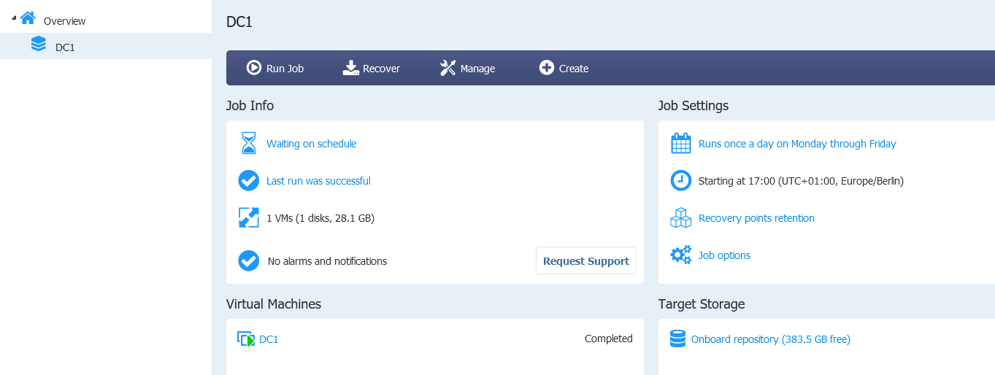The width and height of the screenshot is (995, 375).
Task: Click the gears Job options icon
Action: 681,255
